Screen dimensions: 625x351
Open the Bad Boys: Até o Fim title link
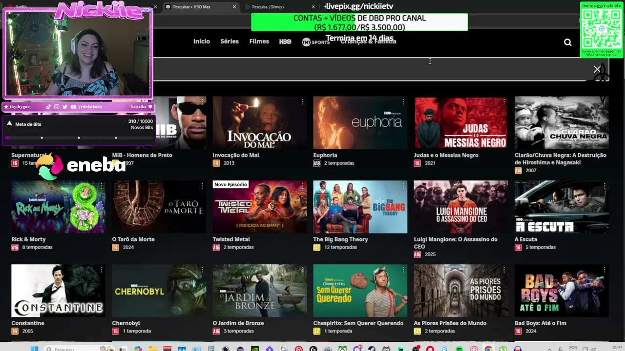[540, 323]
